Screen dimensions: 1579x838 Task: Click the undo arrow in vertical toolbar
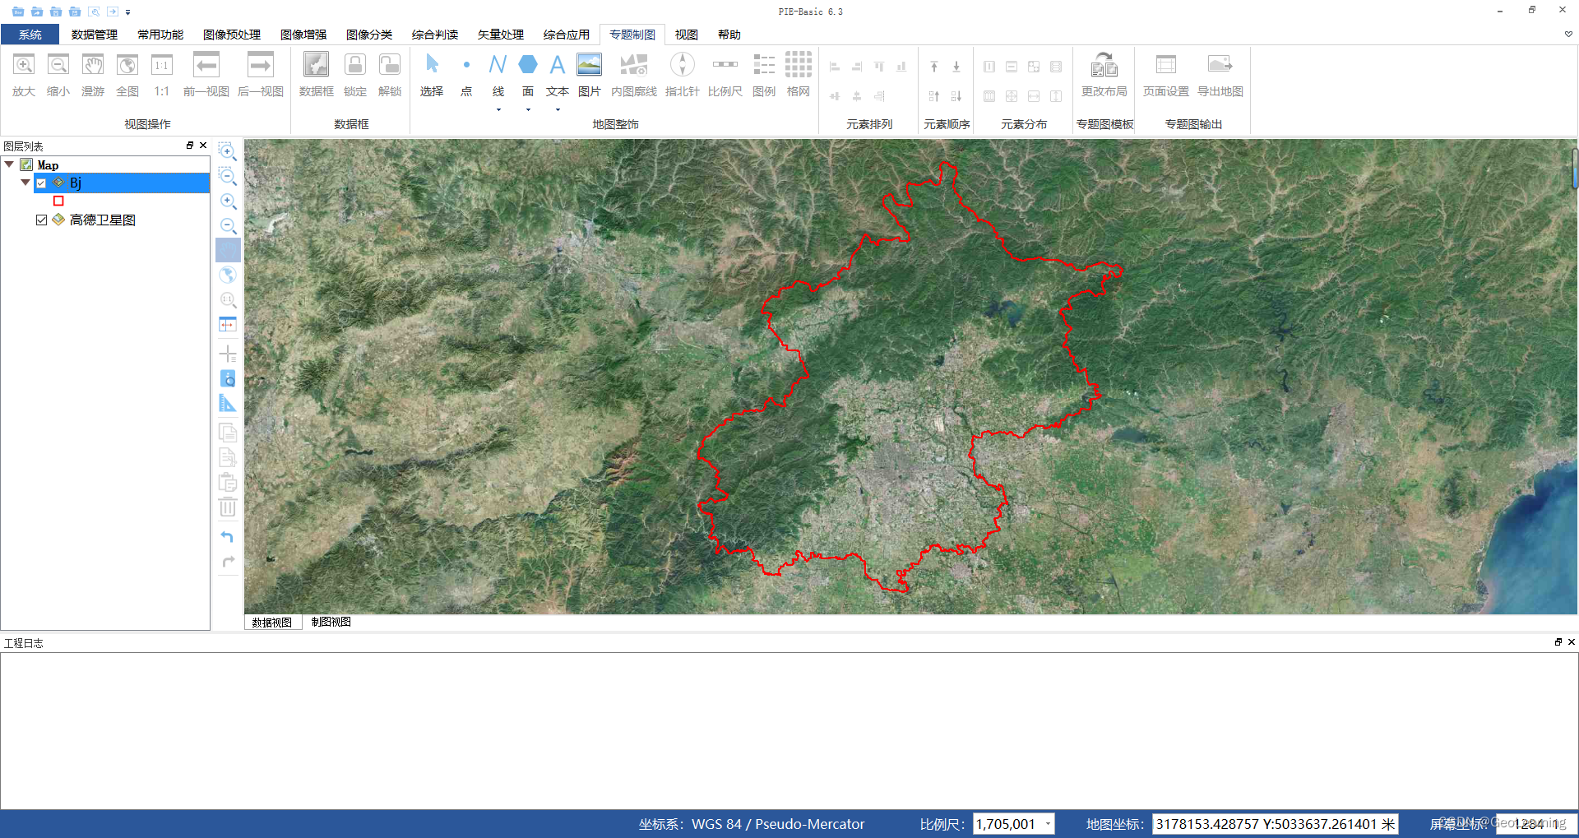click(228, 537)
